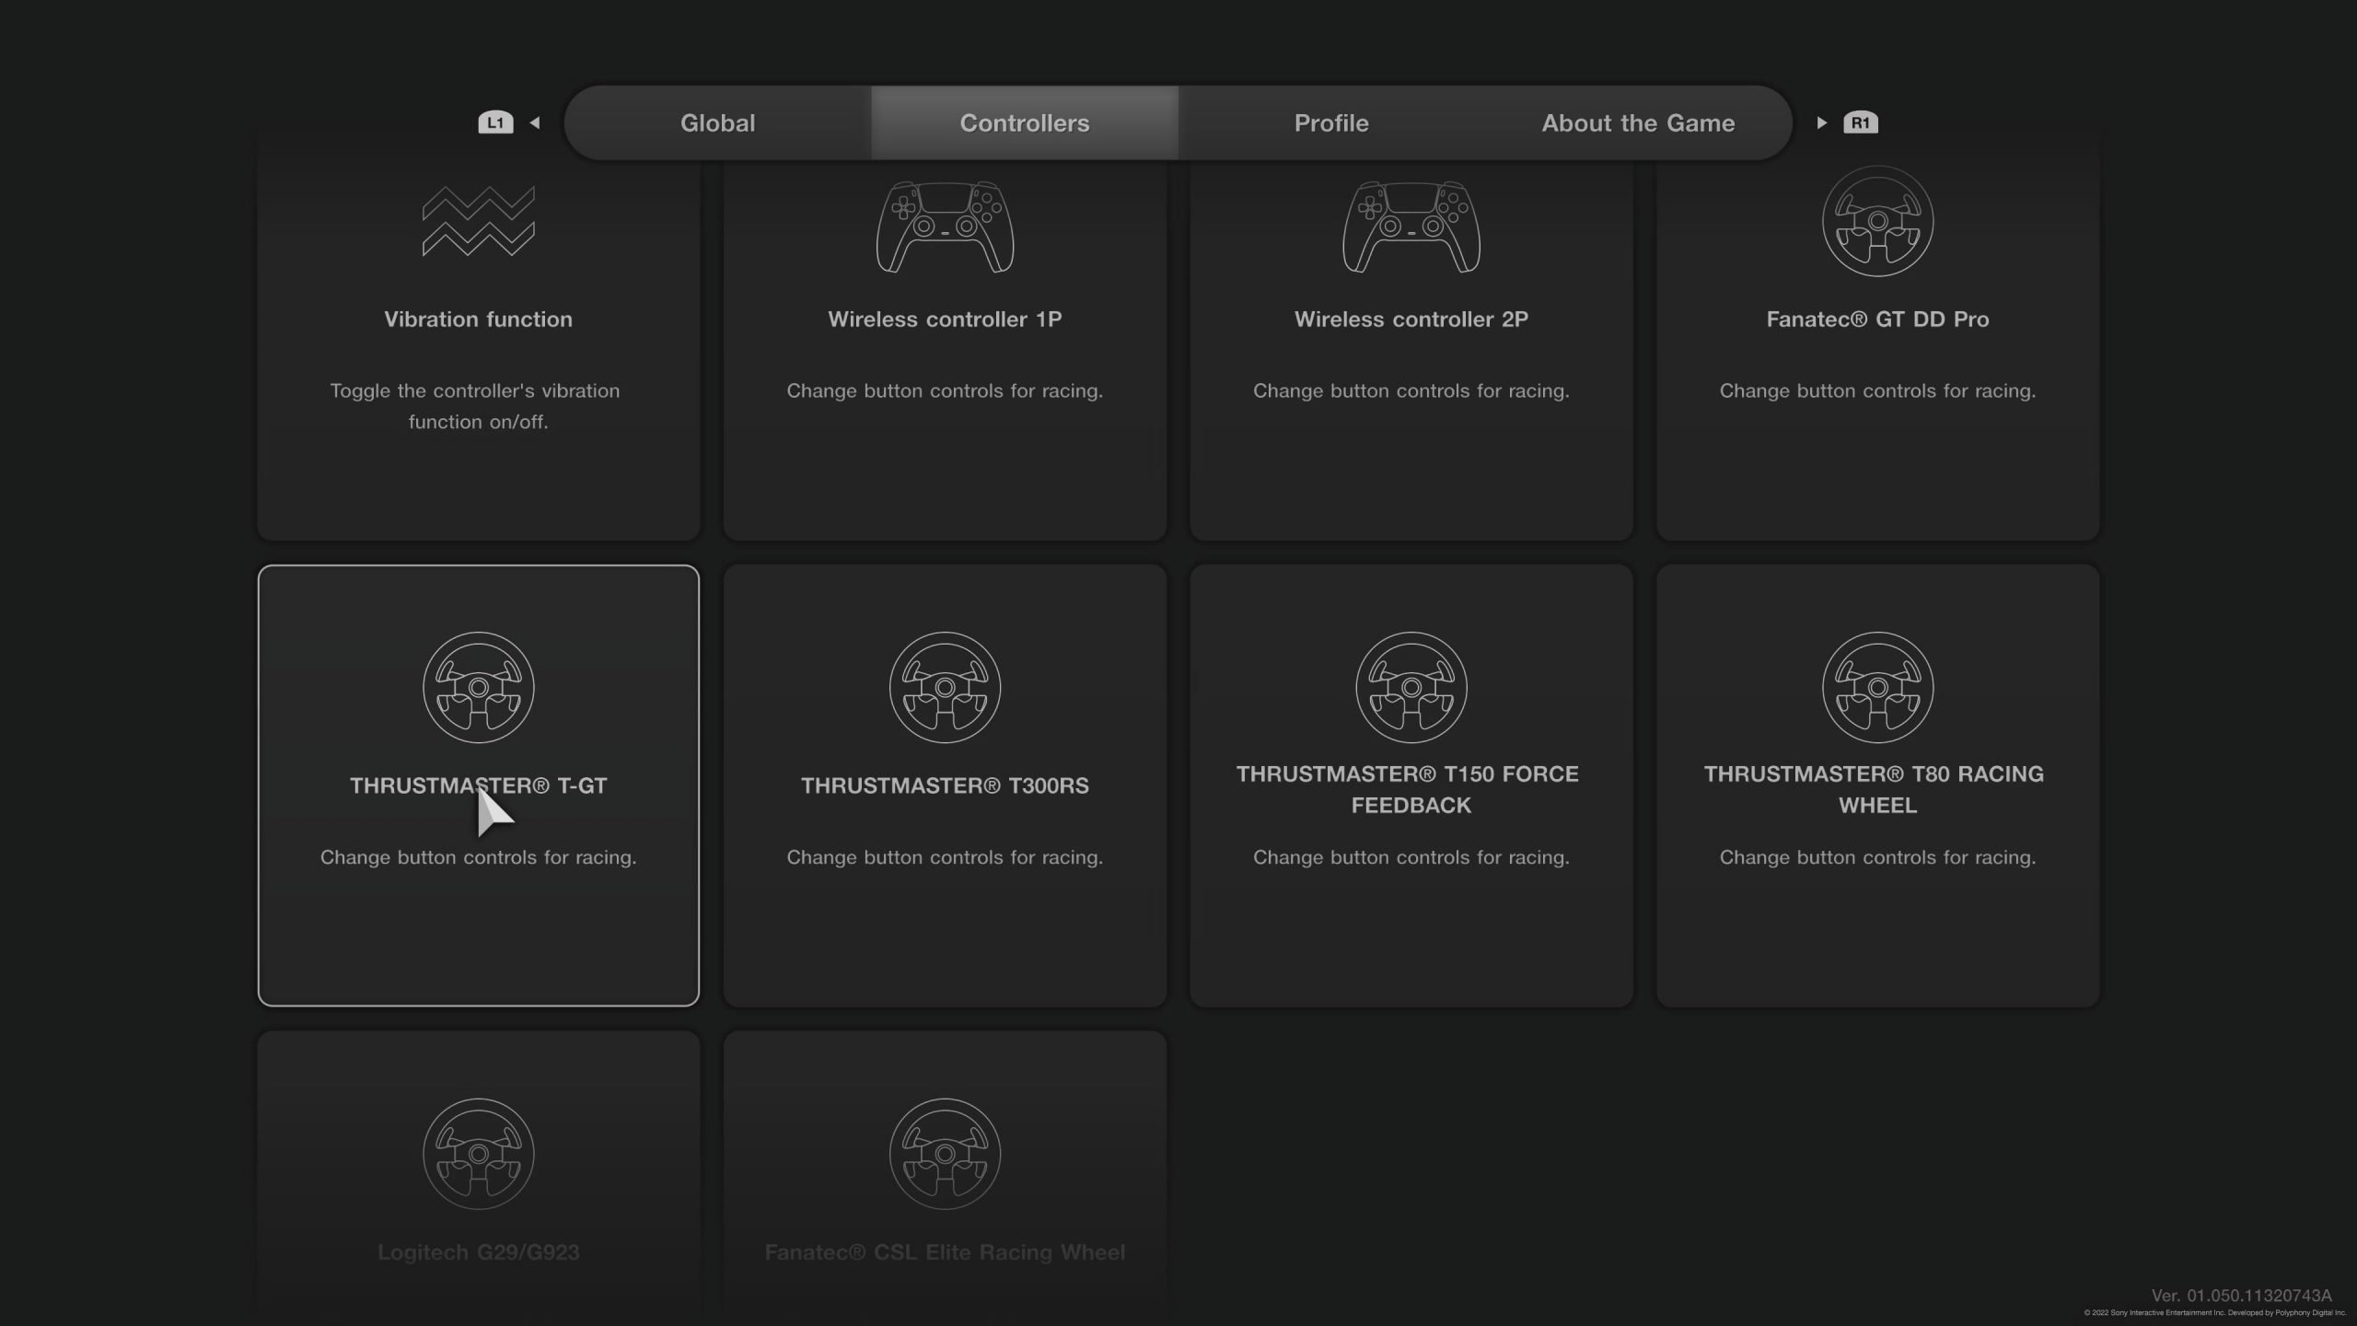This screenshot has height=1326, width=2357.
Task: Click the Thrustmaster T-GT steering wheel icon
Action: 478,687
